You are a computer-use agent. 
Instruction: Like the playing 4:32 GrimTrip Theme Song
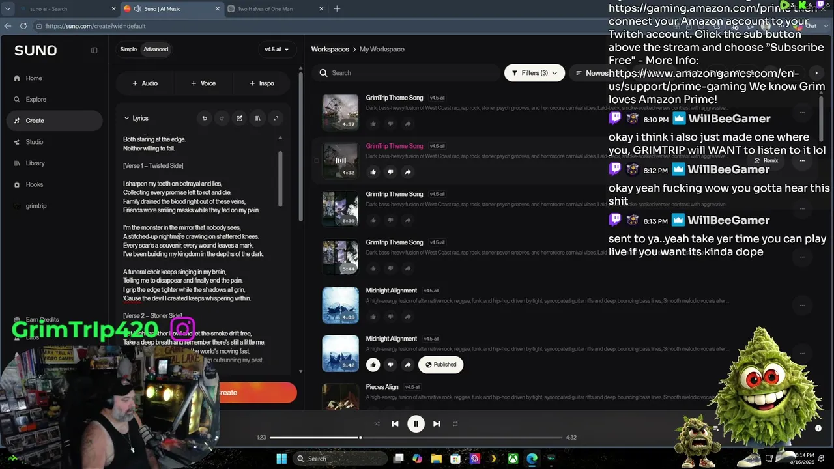click(373, 172)
